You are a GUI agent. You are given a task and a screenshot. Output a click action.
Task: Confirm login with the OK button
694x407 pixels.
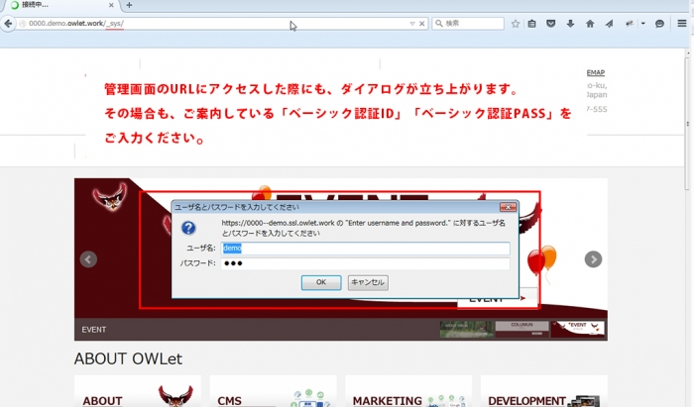(x=321, y=282)
